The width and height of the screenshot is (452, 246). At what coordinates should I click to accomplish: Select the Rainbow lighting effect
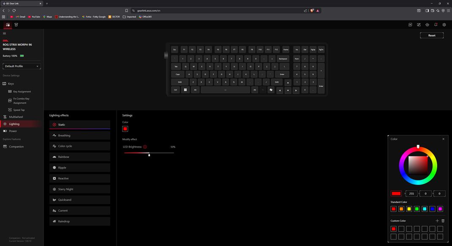(x=79, y=157)
